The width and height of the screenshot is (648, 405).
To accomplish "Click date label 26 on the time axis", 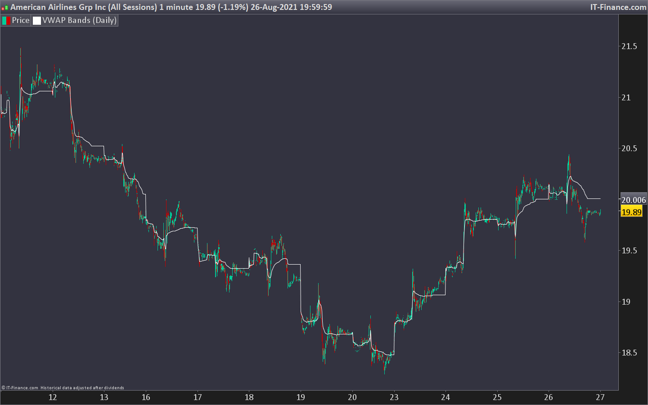I will 549,397.
